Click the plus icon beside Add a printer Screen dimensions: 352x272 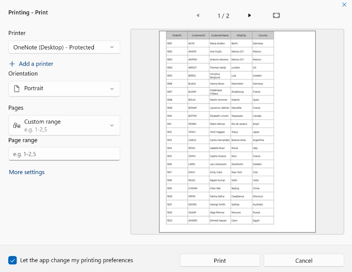coord(12,64)
